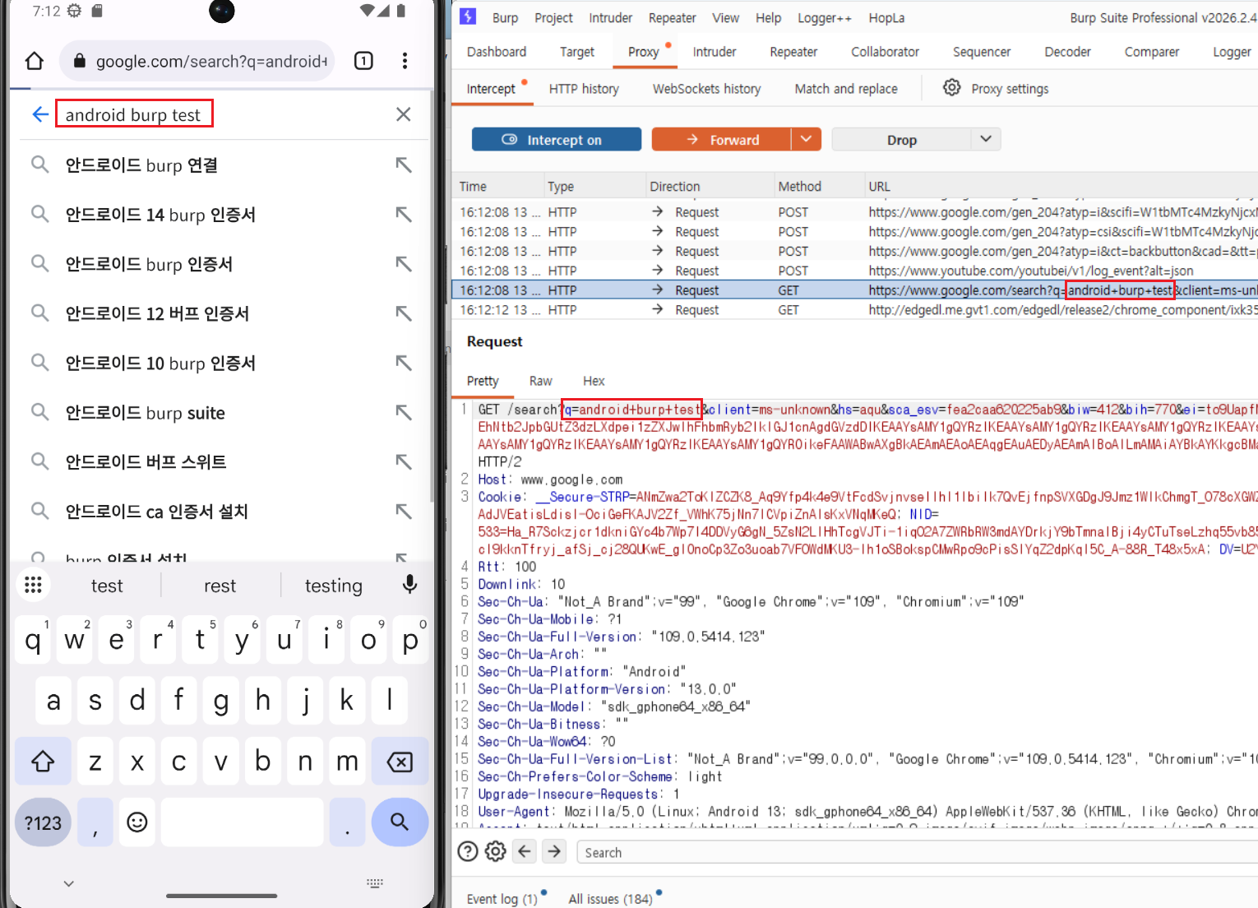Tap the blue search key on keyboard
Viewport: 1258px width, 908px height.
[x=400, y=822]
